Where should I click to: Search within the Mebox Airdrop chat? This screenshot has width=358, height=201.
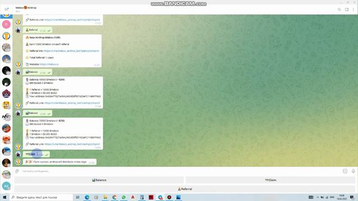tap(340, 9)
